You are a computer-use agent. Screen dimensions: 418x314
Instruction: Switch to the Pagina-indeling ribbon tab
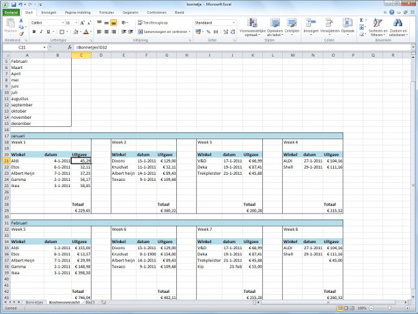click(78, 12)
